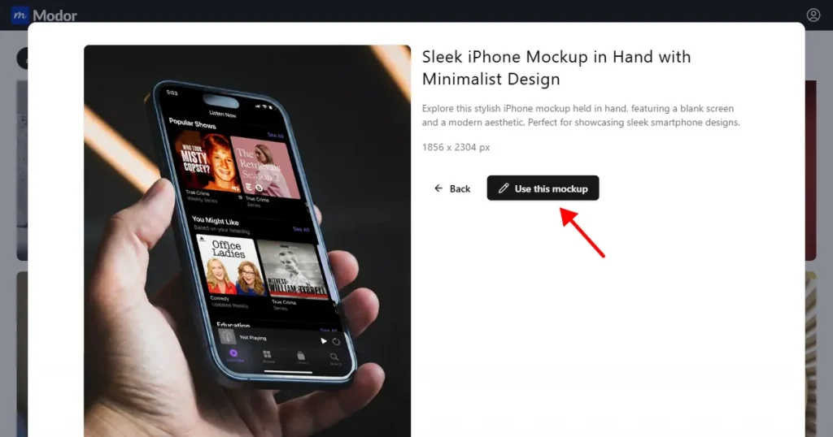Click the Browse grid icon on phone screen
The width and height of the screenshot is (833, 437).
pyautogui.click(x=267, y=354)
